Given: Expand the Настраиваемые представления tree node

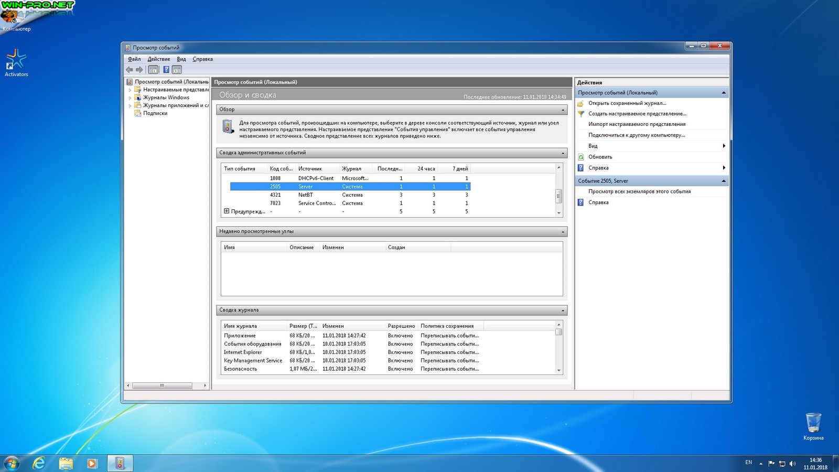Looking at the screenshot, I should click(x=130, y=90).
